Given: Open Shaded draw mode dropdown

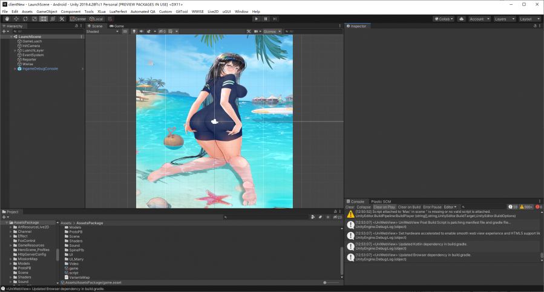Looking at the screenshot, I should pos(102,31).
